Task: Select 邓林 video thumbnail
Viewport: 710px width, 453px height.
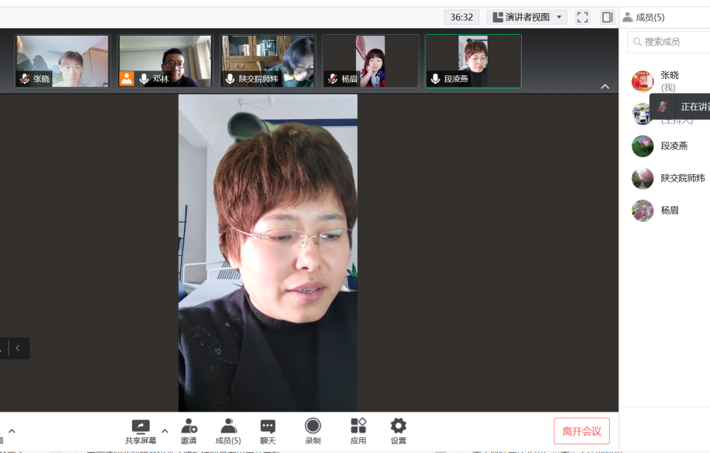Action: pos(165,61)
